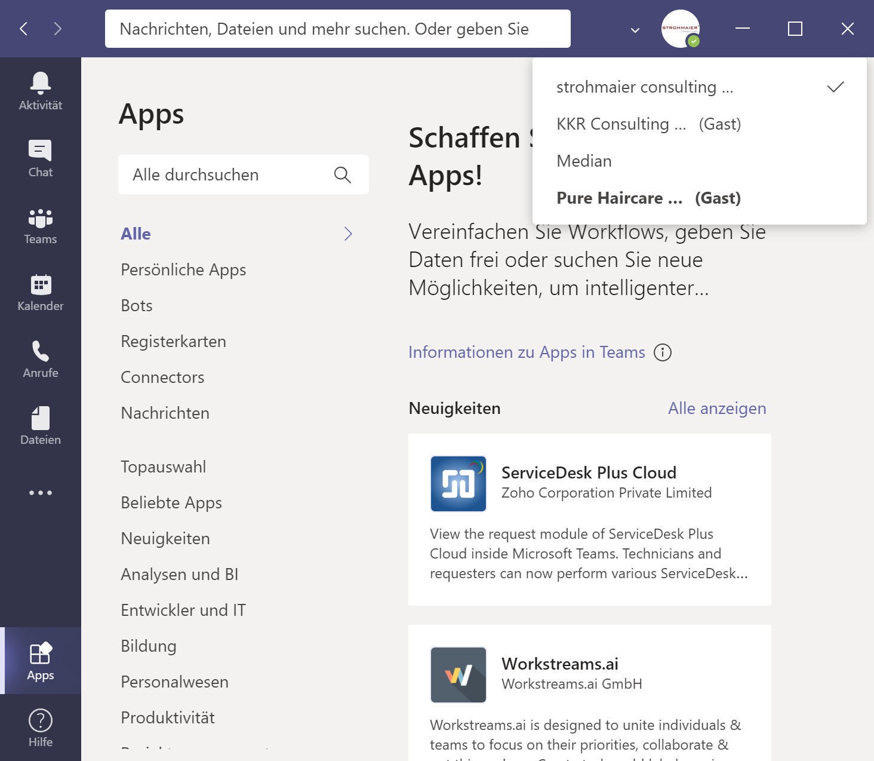Screen dimensions: 874x761
Task: Select the Apps icon in sidebar
Action: (41, 661)
